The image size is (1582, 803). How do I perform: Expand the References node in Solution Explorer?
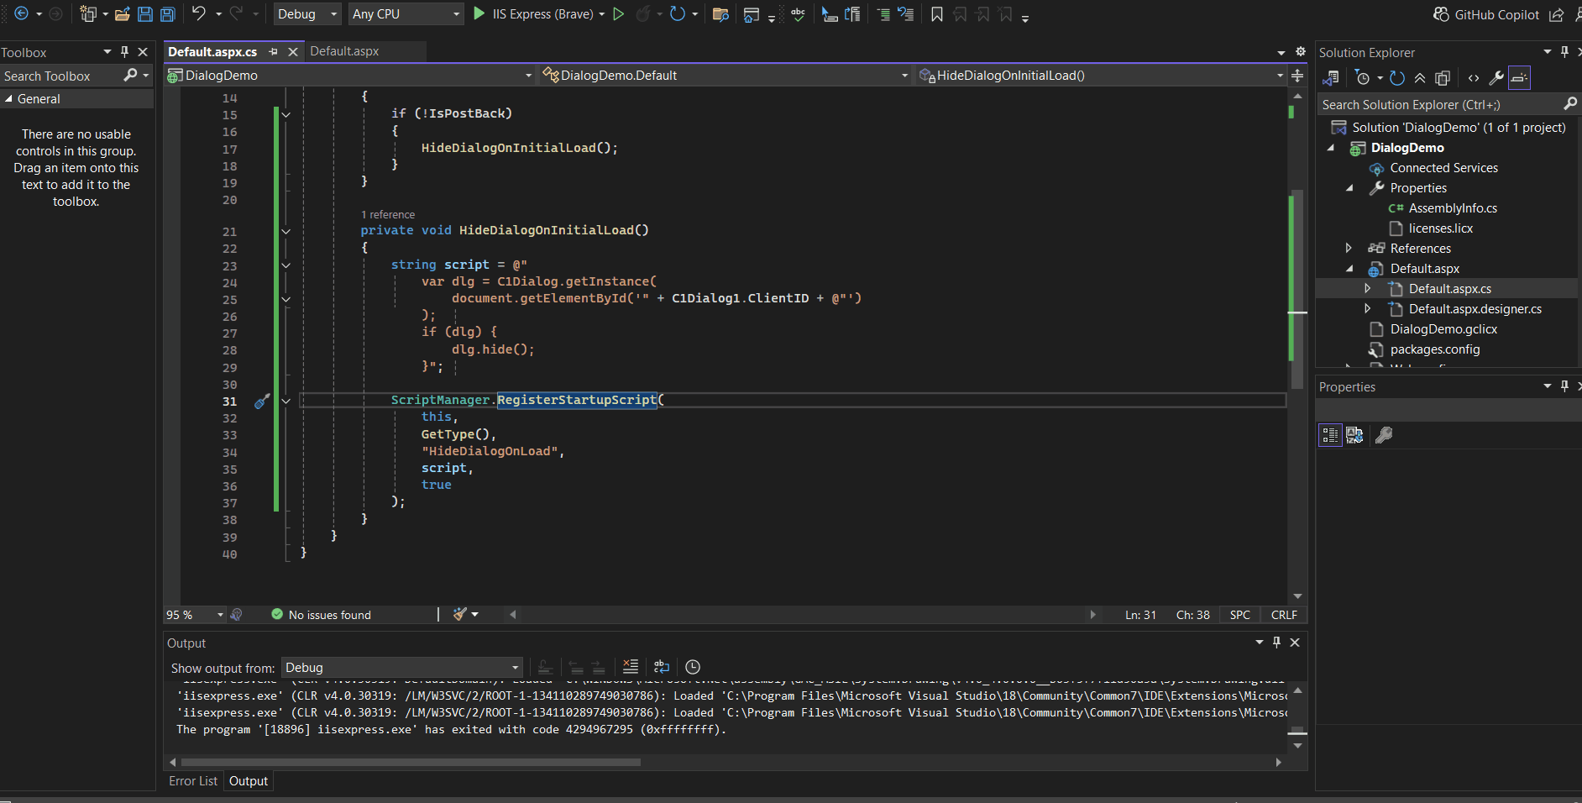1349,249
